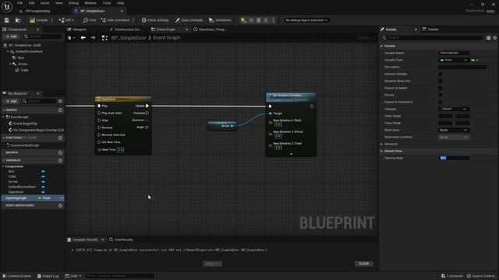The height and width of the screenshot is (280, 499).
Task: Open Class Defaults
Action: coord(189,20)
